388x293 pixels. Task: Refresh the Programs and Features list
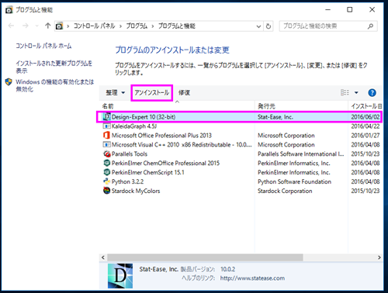(268, 26)
